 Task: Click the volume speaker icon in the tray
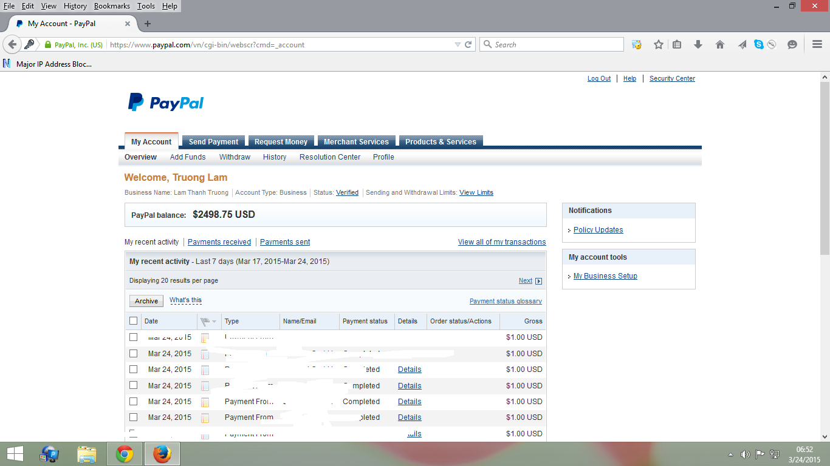pyautogui.click(x=746, y=454)
